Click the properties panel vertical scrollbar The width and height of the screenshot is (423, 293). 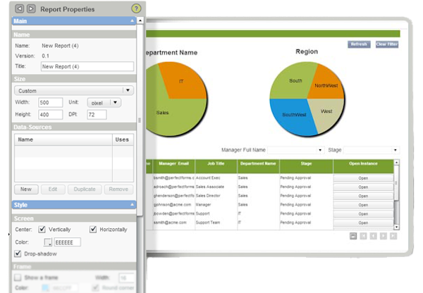tap(140, 120)
